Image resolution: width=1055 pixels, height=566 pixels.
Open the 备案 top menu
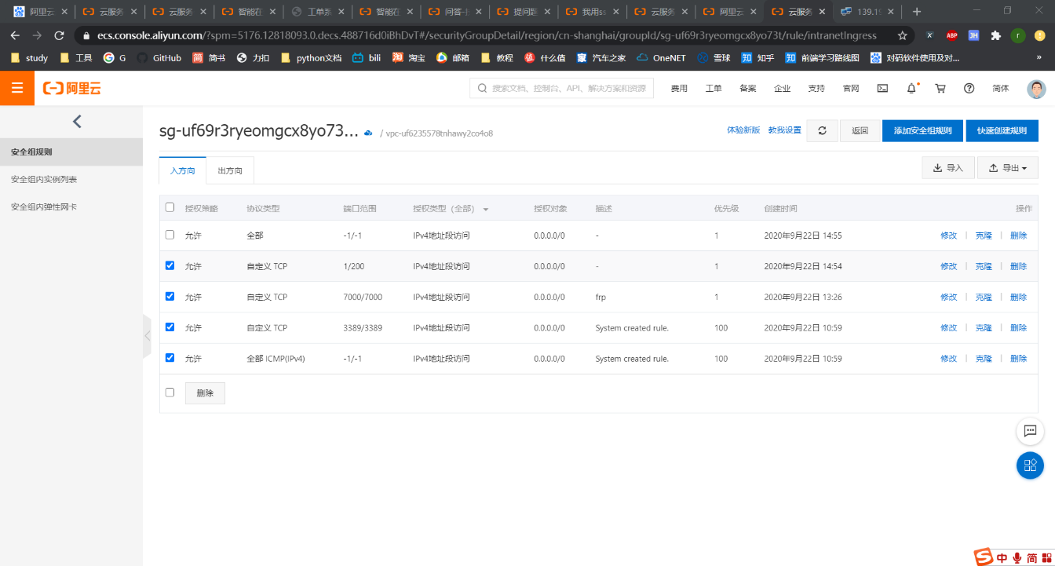(748, 89)
